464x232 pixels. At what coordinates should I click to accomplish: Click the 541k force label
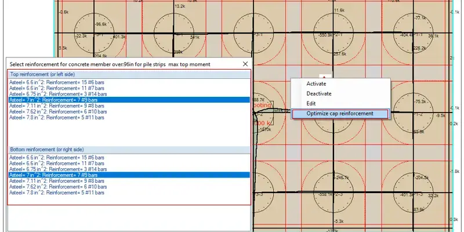[x=195, y=37]
